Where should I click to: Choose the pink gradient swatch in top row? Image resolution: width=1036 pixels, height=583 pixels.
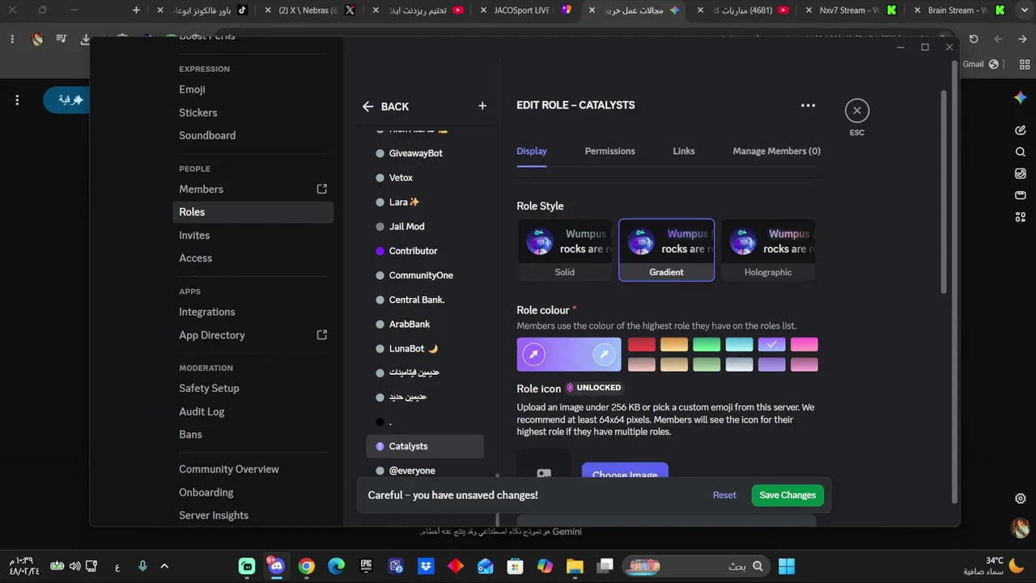pos(805,345)
